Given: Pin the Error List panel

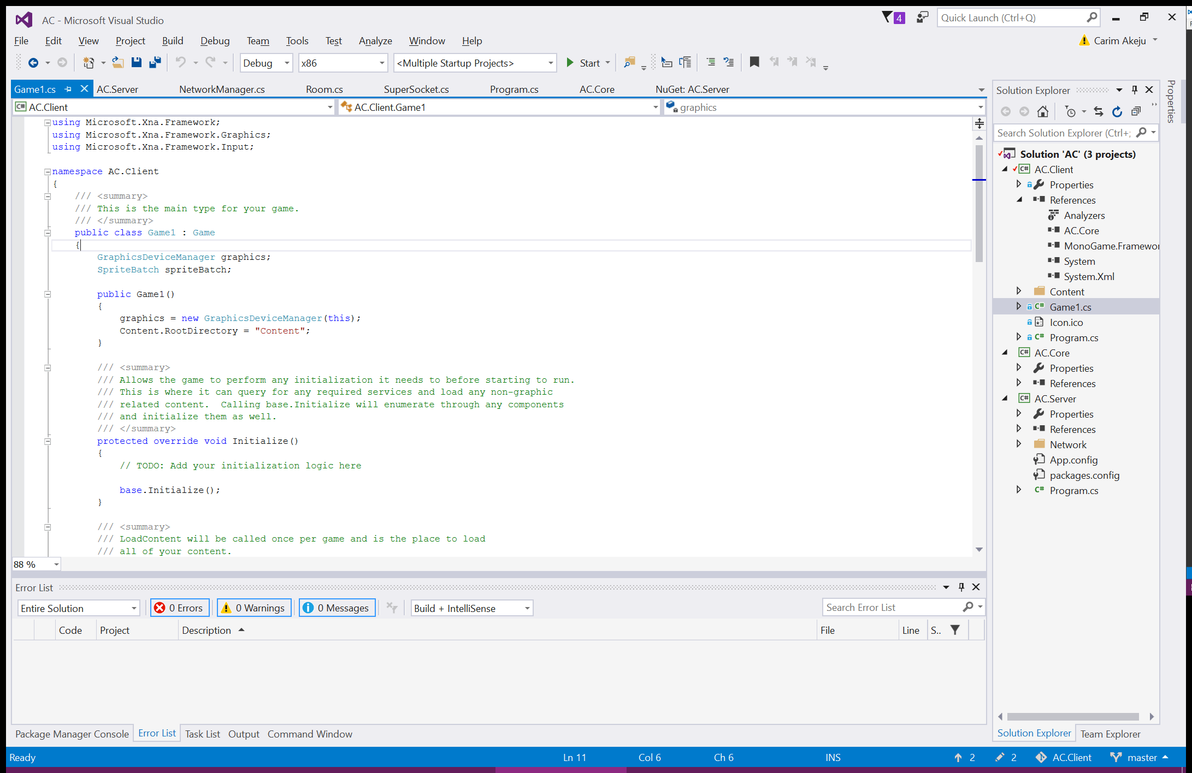Looking at the screenshot, I should click(x=961, y=587).
